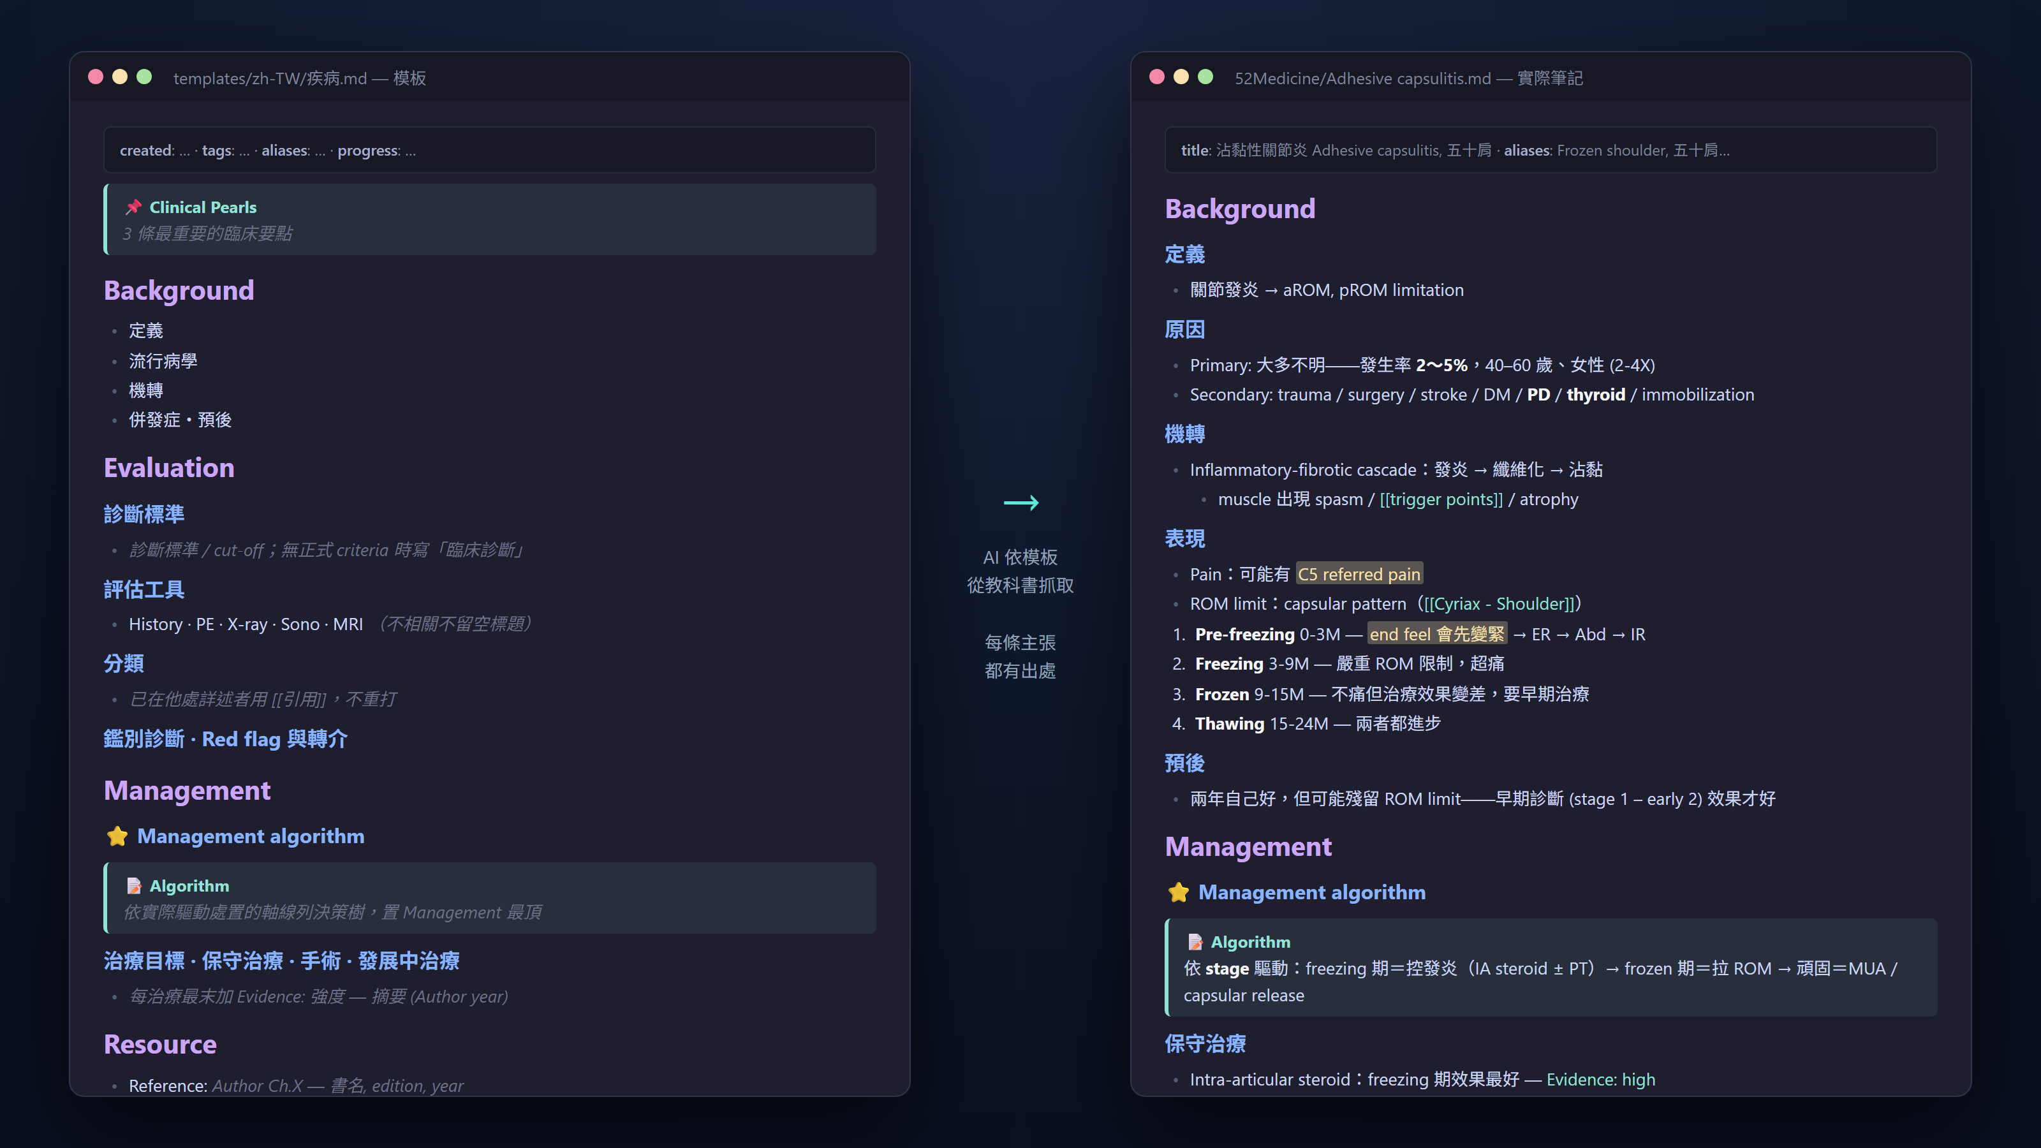2041x1148 pixels.
Task: Minimize the templates window with yellow button
Action: click(120, 77)
